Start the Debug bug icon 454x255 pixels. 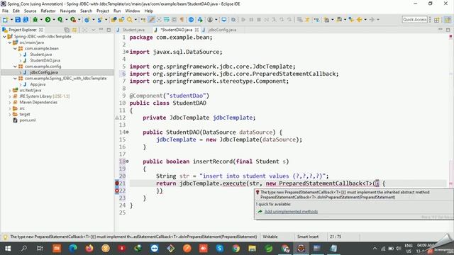(35, 20)
